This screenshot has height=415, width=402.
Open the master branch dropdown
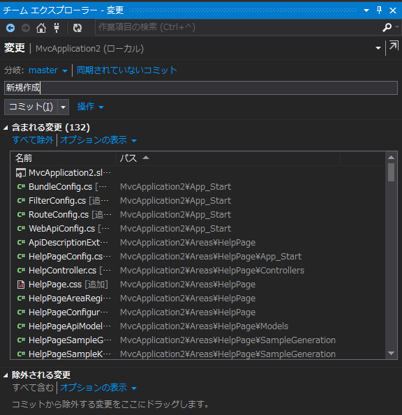point(48,70)
